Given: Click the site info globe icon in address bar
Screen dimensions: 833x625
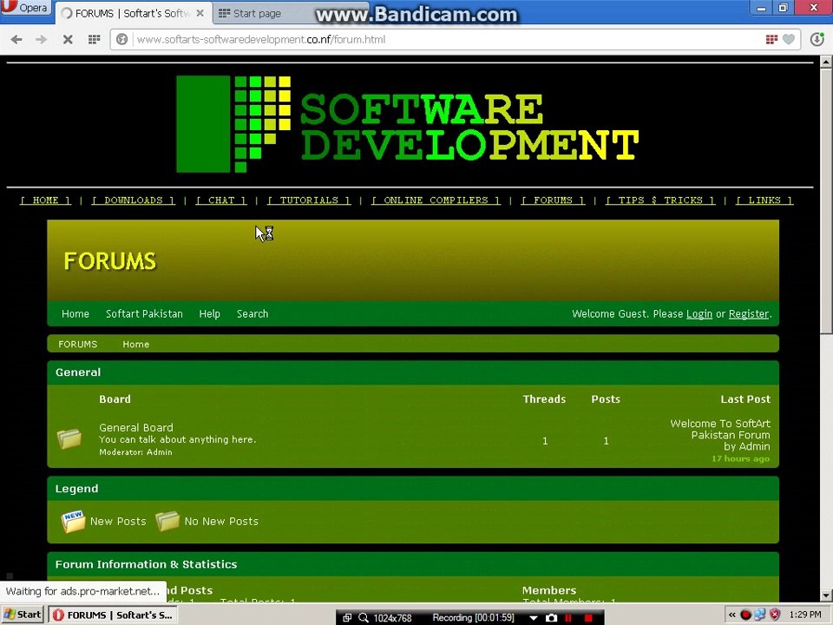Looking at the screenshot, I should pyautogui.click(x=122, y=39).
